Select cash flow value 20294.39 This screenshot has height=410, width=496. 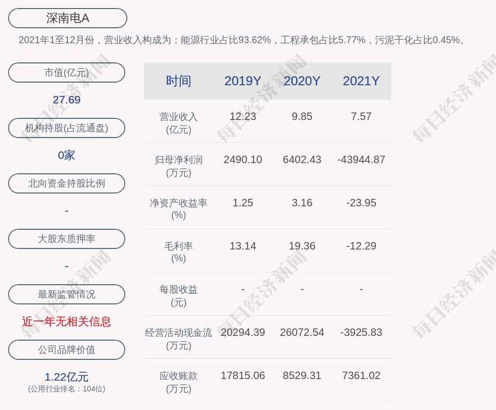[243, 332]
